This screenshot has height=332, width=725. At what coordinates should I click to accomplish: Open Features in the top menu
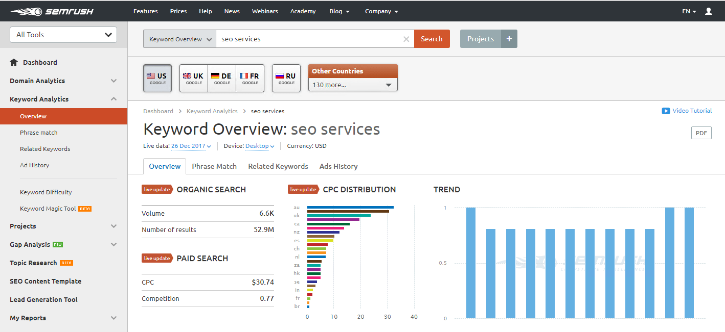point(146,11)
